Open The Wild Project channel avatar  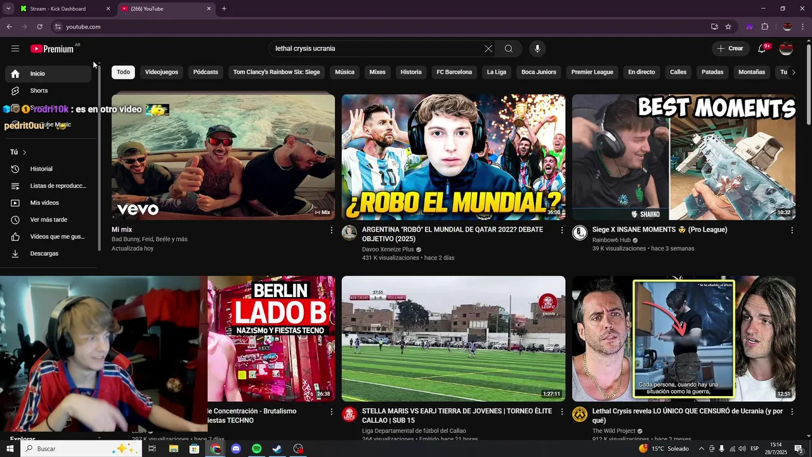click(580, 414)
